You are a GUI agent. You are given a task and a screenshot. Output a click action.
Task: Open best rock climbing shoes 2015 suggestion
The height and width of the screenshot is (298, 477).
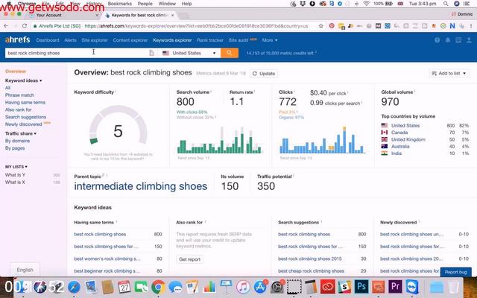tap(310, 259)
